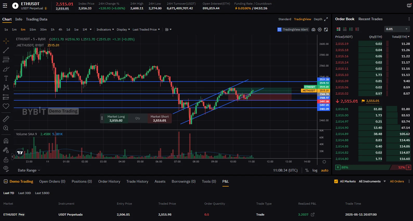The width and height of the screenshot is (413, 221).
Task: Toggle magnet mode for drawings
Action: [x=6, y=141]
